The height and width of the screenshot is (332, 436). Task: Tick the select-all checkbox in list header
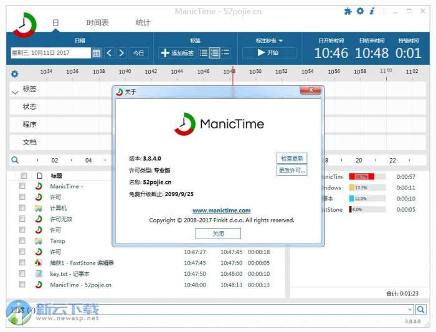point(24,176)
